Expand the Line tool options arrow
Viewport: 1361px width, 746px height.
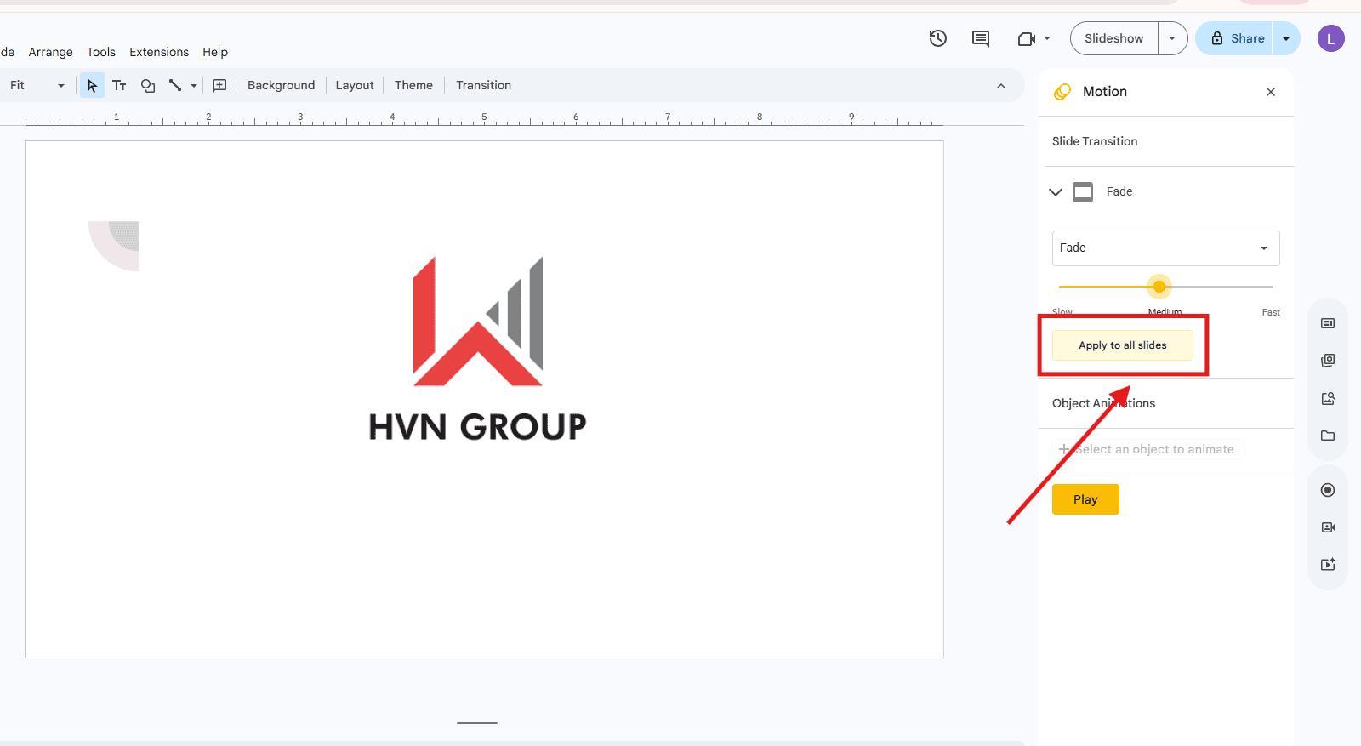point(194,85)
